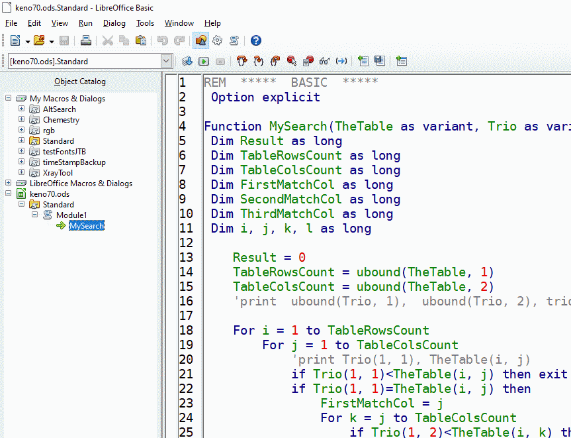Click the Compile icon in the macro toolbar
The width and height of the screenshot is (571, 438).
[187, 61]
